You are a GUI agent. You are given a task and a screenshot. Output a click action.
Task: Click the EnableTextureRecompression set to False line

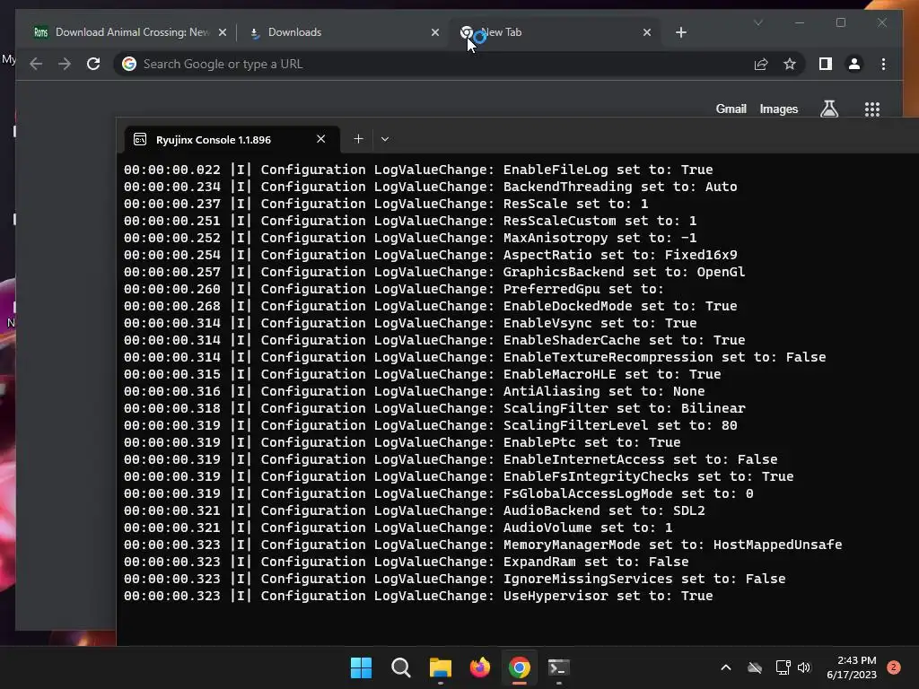[475, 357]
